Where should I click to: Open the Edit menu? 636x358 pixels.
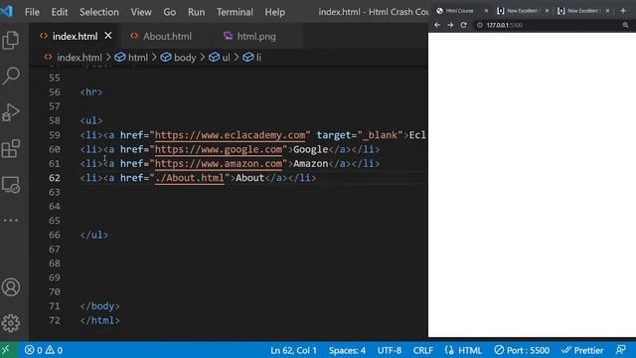click(60, 12)
